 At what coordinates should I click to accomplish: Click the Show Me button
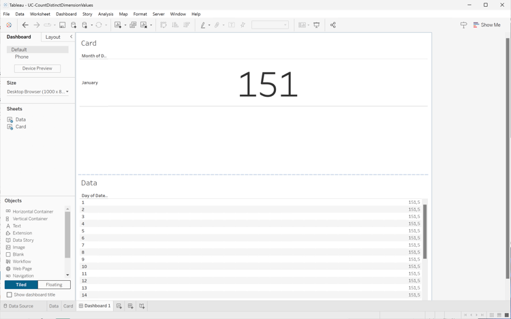487,25
